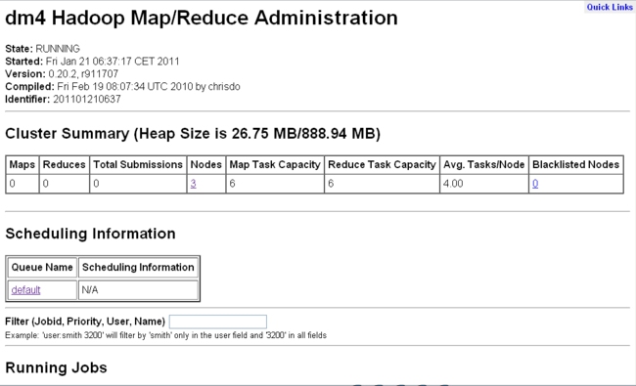Click the Running Jobs heading
The image size is (636, 386).
(x=56, y=367)
